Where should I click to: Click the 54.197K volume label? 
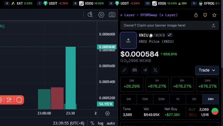(x=105, y=104)
